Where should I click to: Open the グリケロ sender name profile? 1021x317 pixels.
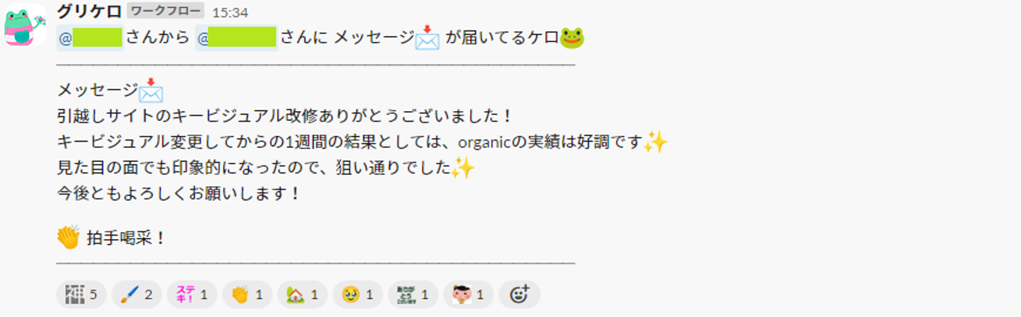pyautogui.click(x=89, y=12)
